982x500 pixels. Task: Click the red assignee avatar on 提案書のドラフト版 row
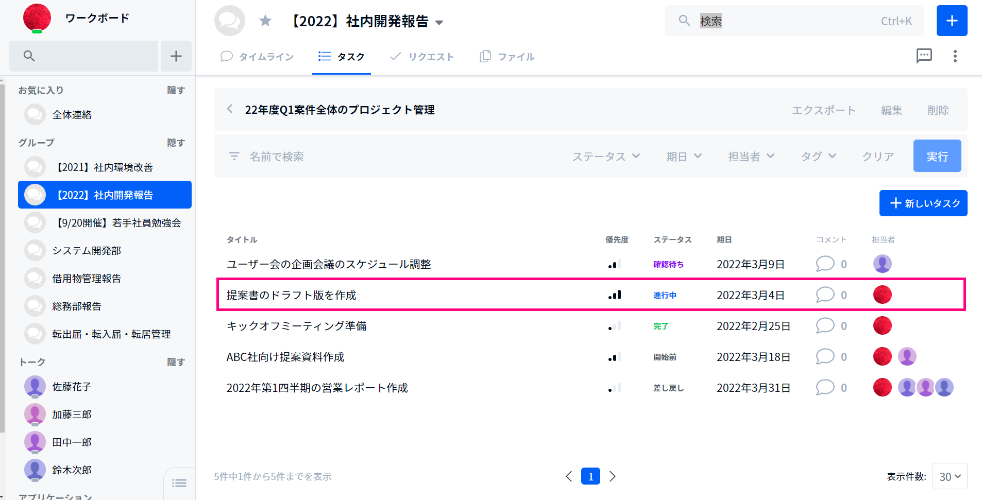coord(882,295)
